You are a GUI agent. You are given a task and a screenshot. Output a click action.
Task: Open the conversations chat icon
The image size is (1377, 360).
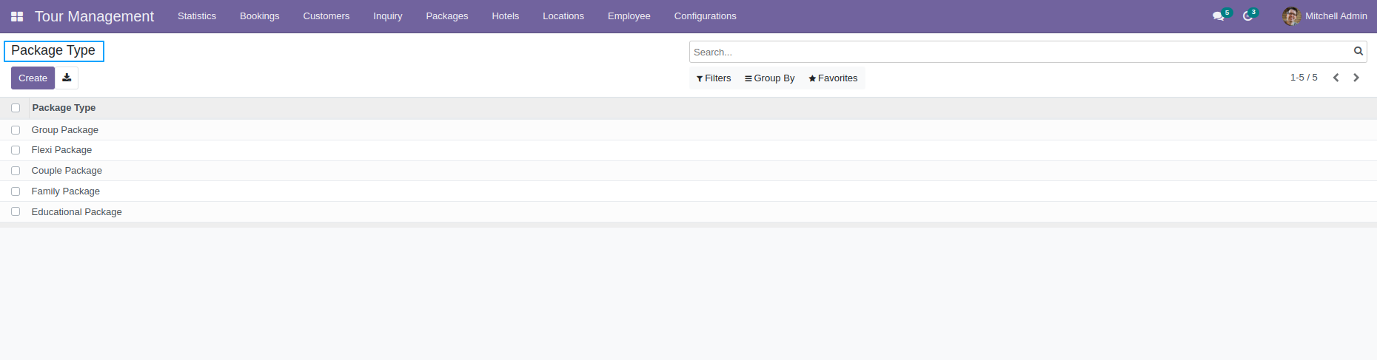[1219, 16]
